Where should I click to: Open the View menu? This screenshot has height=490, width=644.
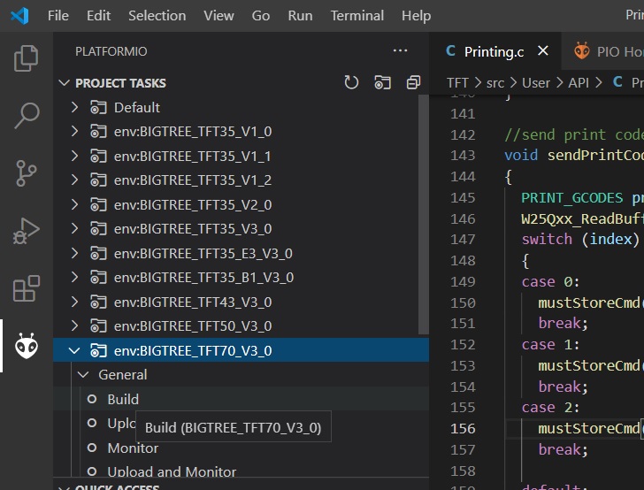coord(218,16)
